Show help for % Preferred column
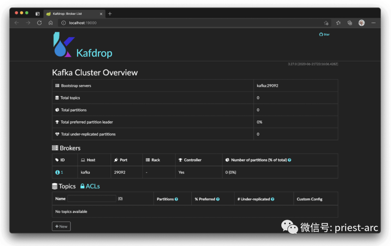The height and width of the screenshot is (246, 391). click(218, 199)
